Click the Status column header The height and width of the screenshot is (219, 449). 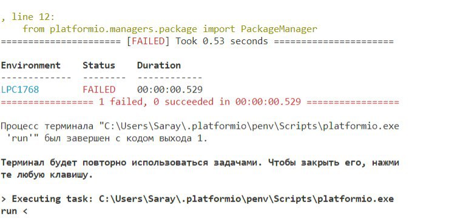[x=99, y=65]
